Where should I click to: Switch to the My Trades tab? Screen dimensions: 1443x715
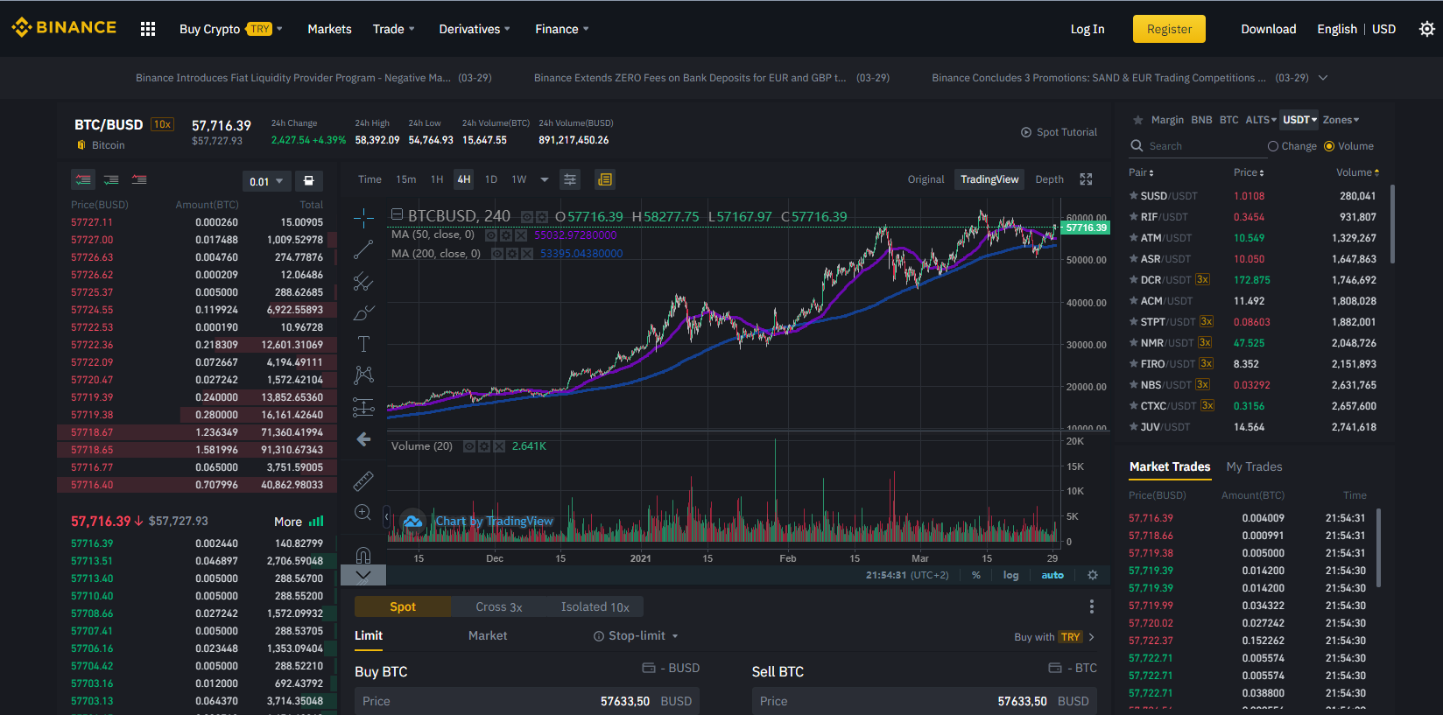[1254, 466]
